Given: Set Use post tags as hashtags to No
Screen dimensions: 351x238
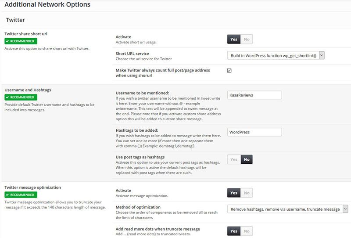Looking at the screenshot, I should [247, 160].
